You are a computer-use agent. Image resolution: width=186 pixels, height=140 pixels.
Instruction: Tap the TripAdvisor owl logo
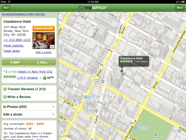[81, 7]
